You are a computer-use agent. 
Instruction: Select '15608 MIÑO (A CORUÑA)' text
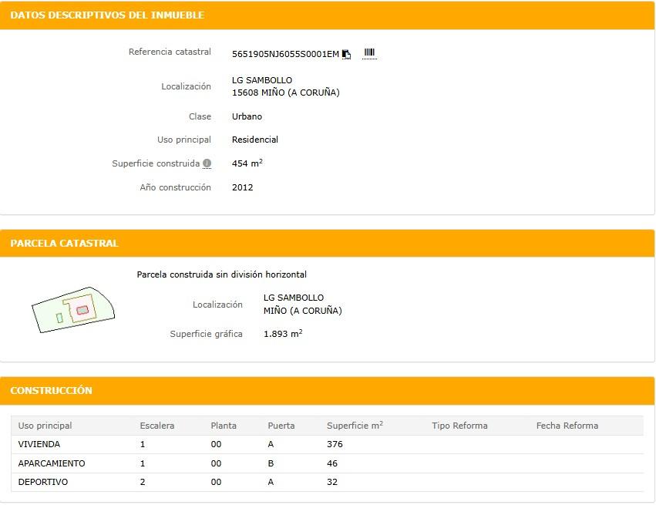[286, 93]
